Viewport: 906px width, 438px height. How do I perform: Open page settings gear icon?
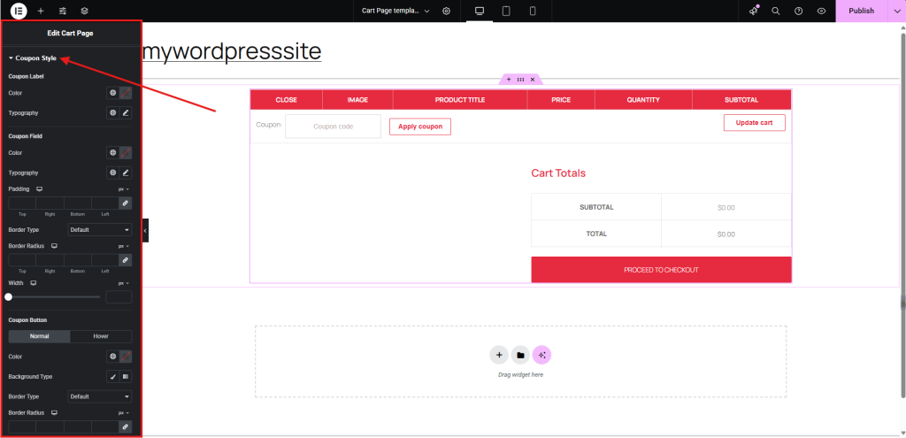[446, 11]
